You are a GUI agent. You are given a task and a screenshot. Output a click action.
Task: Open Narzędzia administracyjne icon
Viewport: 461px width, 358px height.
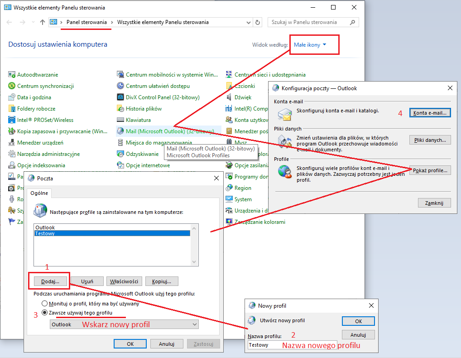click(x=12, y=154)
